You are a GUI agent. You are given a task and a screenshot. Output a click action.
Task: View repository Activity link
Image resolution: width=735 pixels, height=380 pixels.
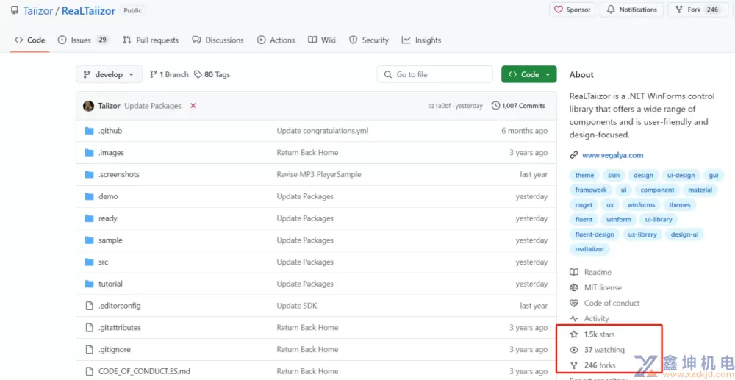point(589,318)
